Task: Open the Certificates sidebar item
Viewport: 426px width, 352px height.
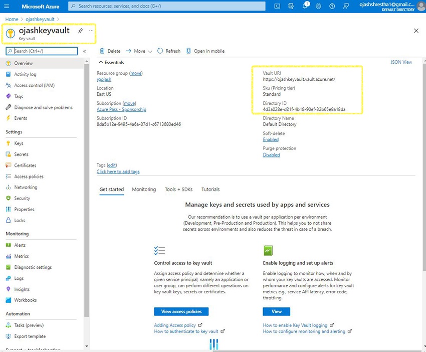Action: tap(25, 165)
